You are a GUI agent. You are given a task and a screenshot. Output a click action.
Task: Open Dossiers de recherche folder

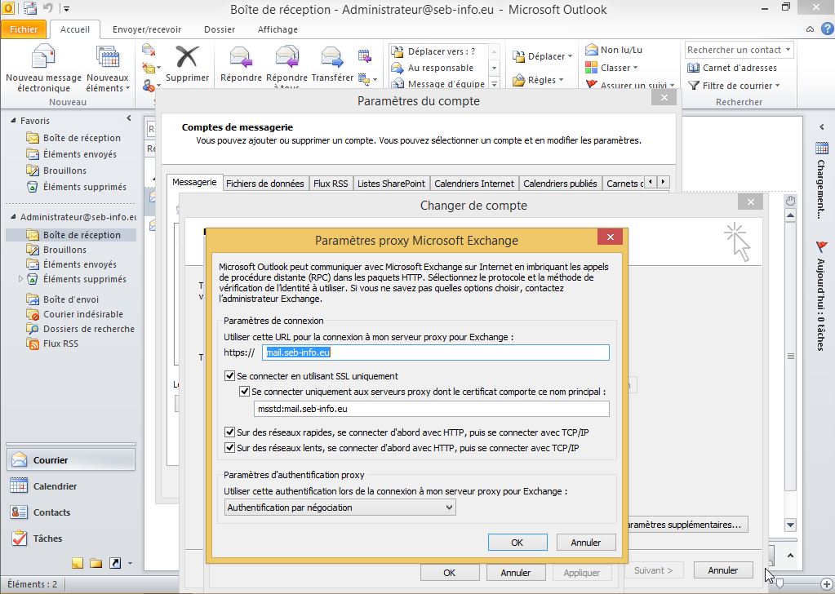pyautogui.click(x=88, y=329)
